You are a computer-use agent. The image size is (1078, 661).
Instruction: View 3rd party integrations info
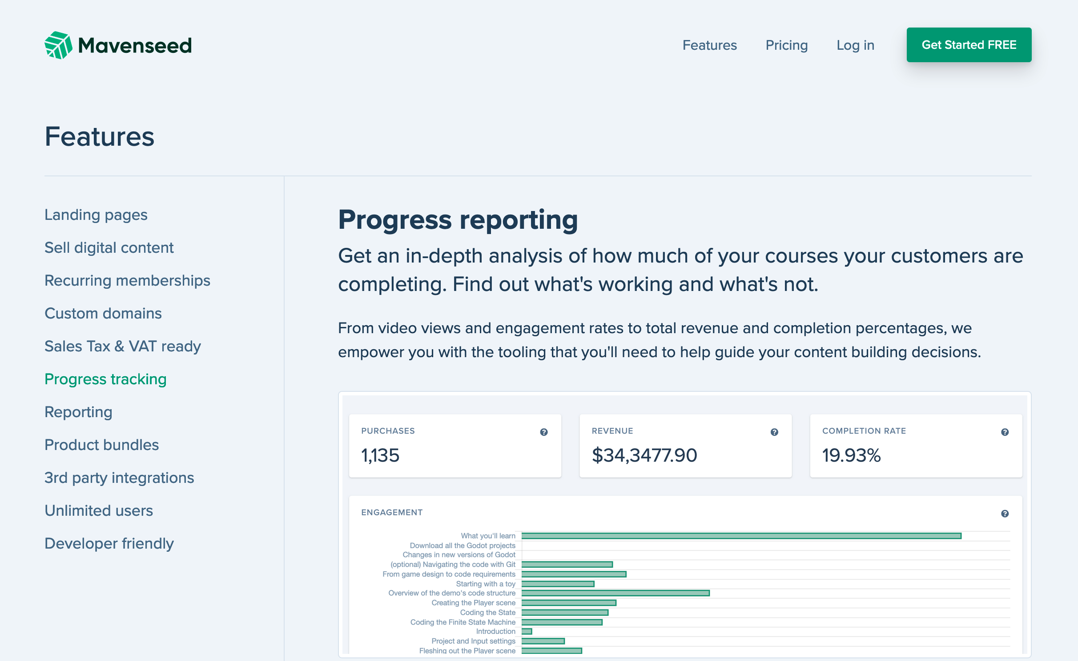pos(119,478)
